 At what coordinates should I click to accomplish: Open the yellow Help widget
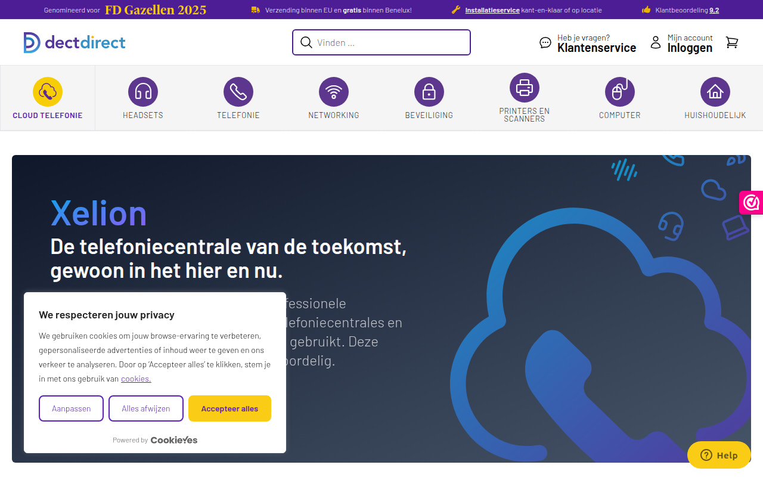point(719,455)
